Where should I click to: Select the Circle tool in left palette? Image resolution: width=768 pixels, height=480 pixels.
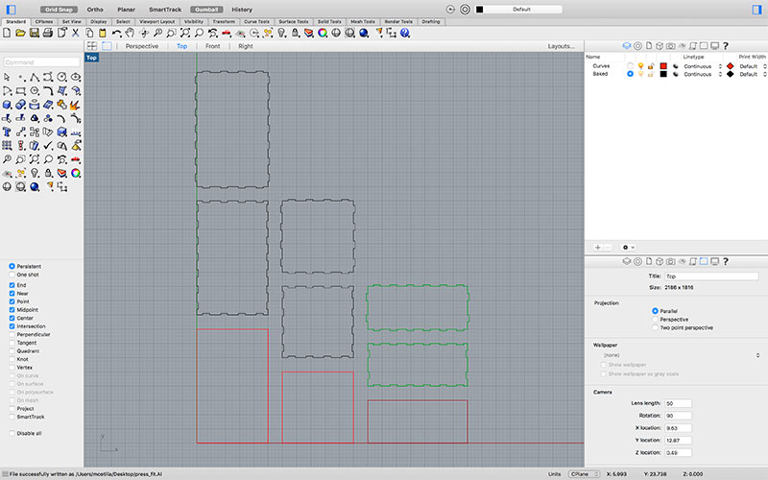(61, 78)
